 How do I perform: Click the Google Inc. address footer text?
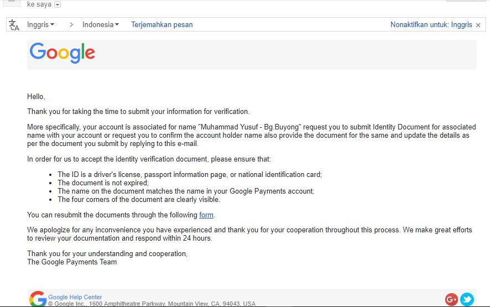click(x=152, y=304)
